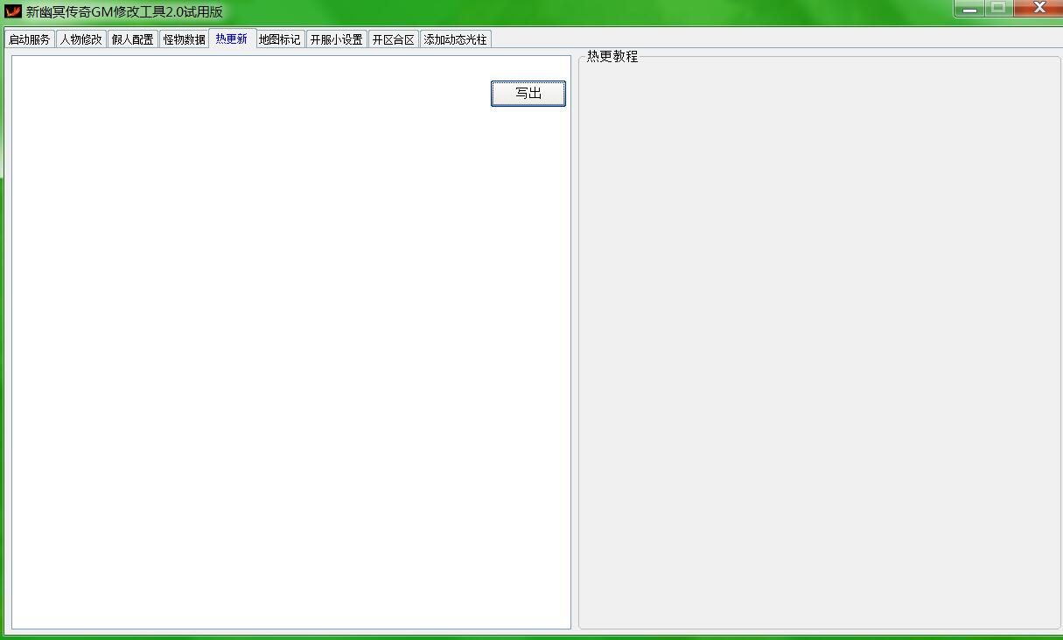Open the 地图标记 tab
The height and width of the screenshot is (640, 1063).
(280, 39)
